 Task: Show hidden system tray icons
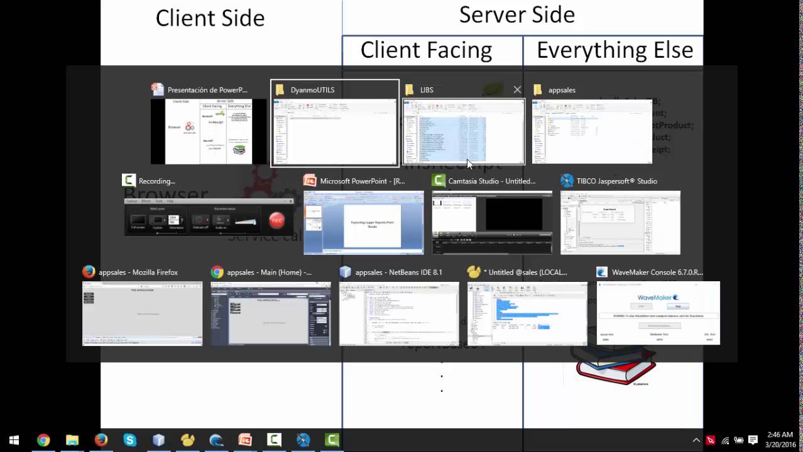(x=696, y=440)
